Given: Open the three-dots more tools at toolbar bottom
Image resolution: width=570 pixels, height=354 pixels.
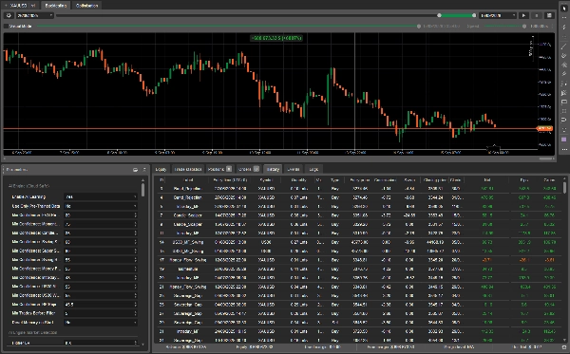Looking at the screenshot, I should pos(564,149).
